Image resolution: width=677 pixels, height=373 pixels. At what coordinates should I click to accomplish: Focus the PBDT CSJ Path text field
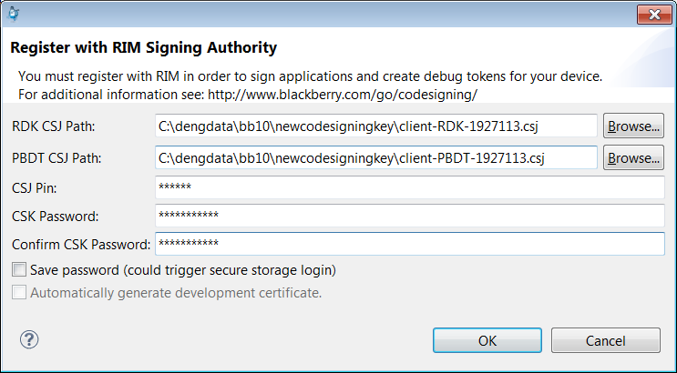click(x=376, y=157)
